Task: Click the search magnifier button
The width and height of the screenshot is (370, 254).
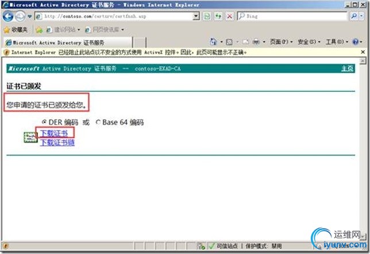Action: click(x=354, y=16)
